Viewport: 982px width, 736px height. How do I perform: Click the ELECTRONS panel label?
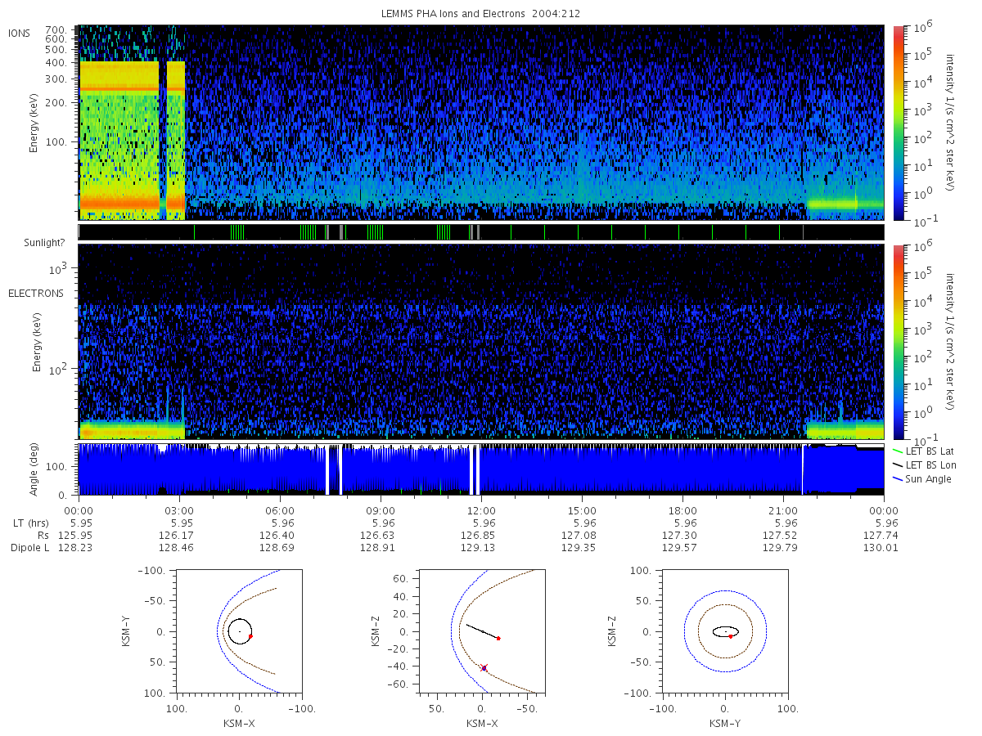pos(34,293)
